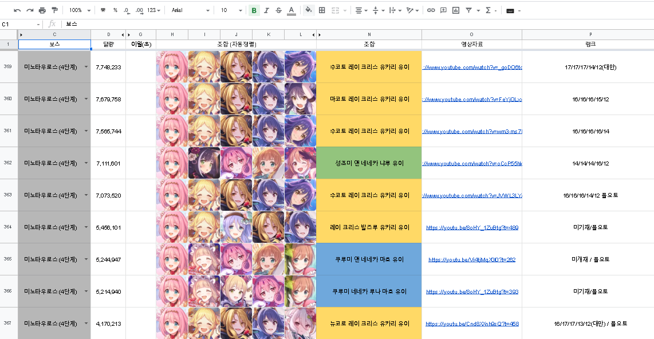Expand hidden columns left of column N

click(x=320, y=34)
